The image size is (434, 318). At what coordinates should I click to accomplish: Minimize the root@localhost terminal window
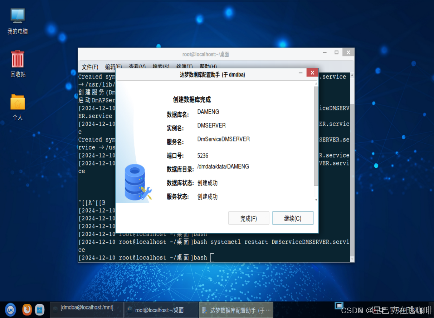(325, 53)
